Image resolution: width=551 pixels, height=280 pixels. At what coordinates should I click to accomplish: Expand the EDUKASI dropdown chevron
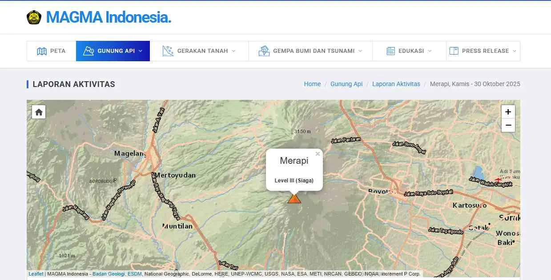tap(430, 51)
